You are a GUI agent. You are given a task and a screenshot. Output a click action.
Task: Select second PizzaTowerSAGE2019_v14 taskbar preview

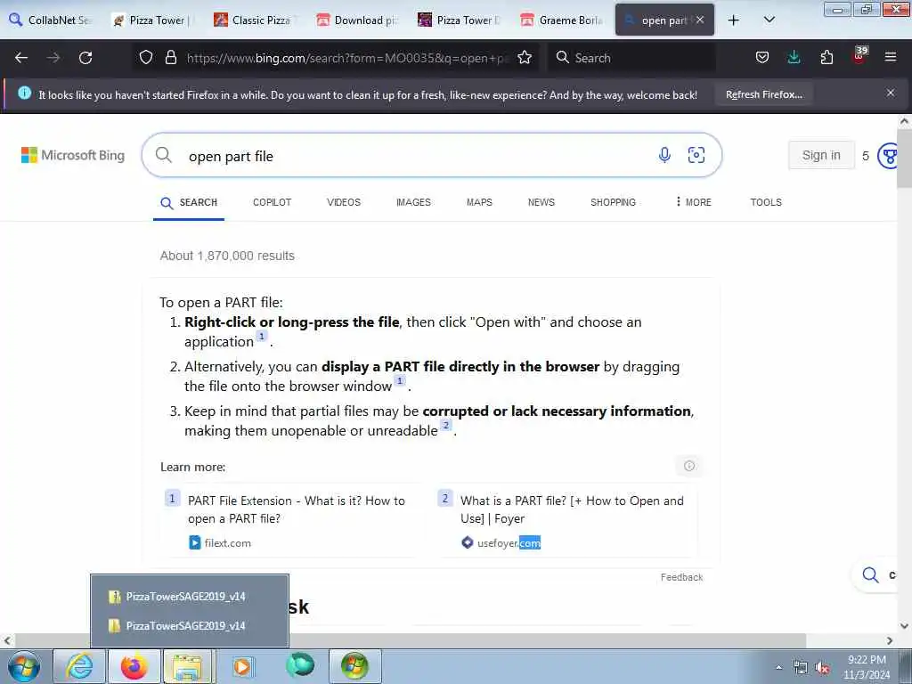click(190, 626)
